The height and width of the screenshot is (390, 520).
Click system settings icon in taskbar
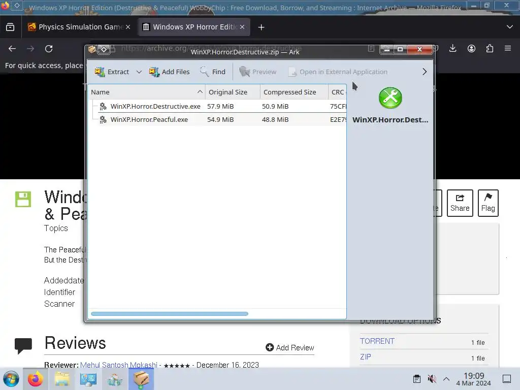click(x=88, y=379)
